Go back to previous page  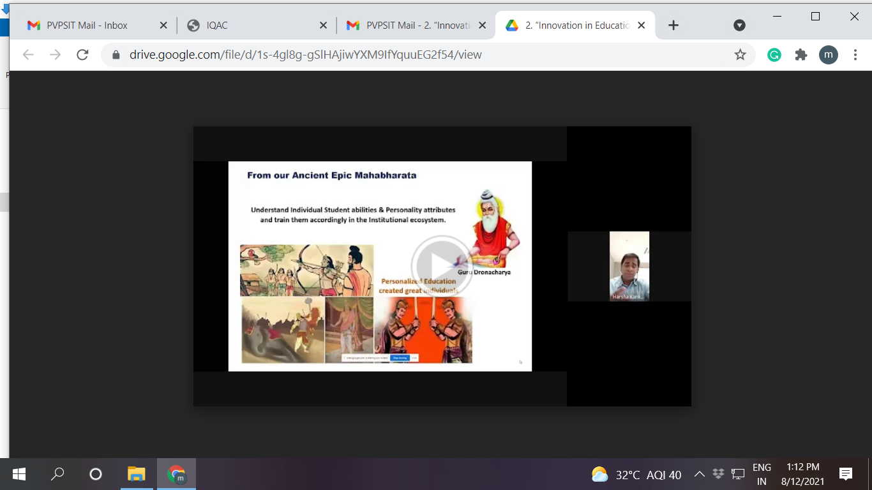[28, 55]
